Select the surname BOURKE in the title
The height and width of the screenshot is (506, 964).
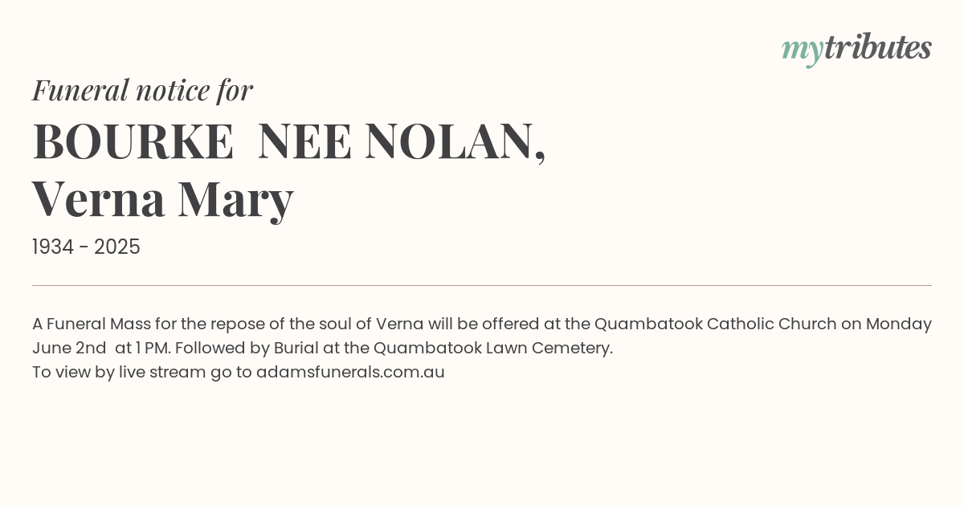click(133, 142)
